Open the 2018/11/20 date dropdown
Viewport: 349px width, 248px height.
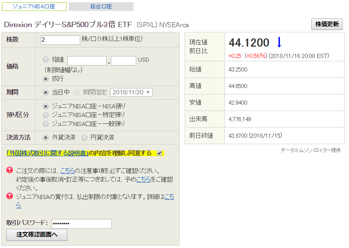point(131,92)
